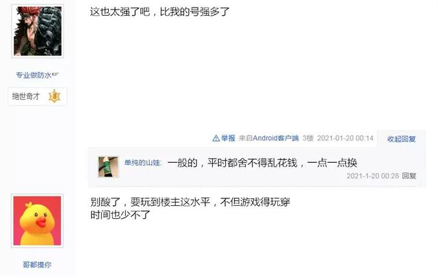Open the small avatar of 单纯的山娃
The image size is (438, 277).
(108, 167)
